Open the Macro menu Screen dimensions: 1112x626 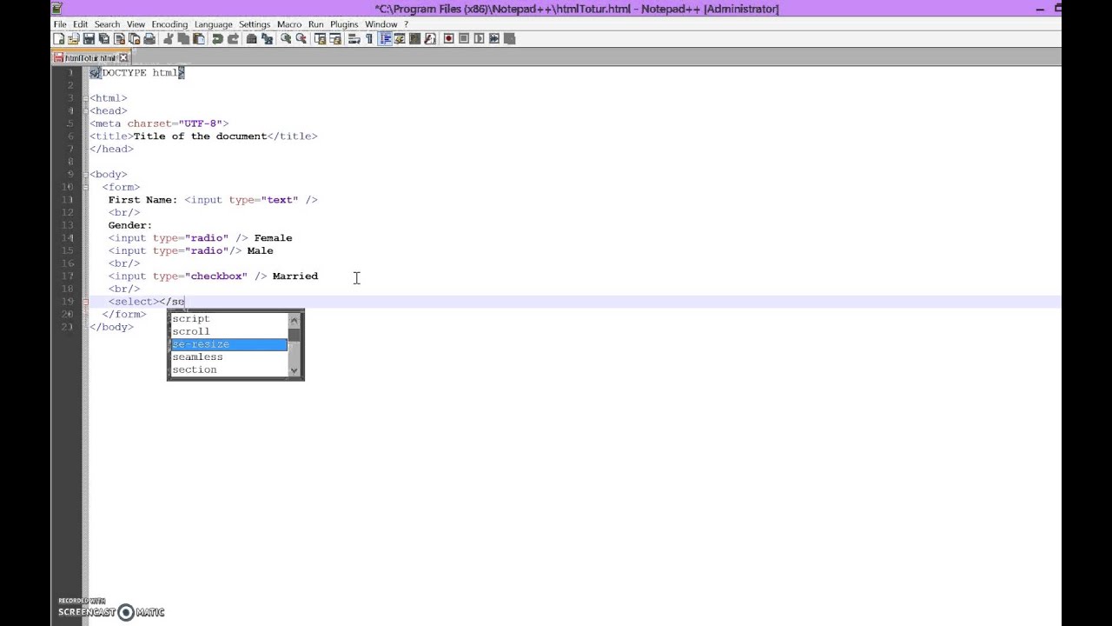289,24
